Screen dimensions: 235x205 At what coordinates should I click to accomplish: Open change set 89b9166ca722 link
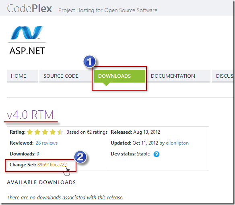point(52,165)
